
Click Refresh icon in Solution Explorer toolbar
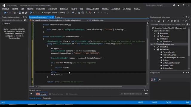point(172,21)
